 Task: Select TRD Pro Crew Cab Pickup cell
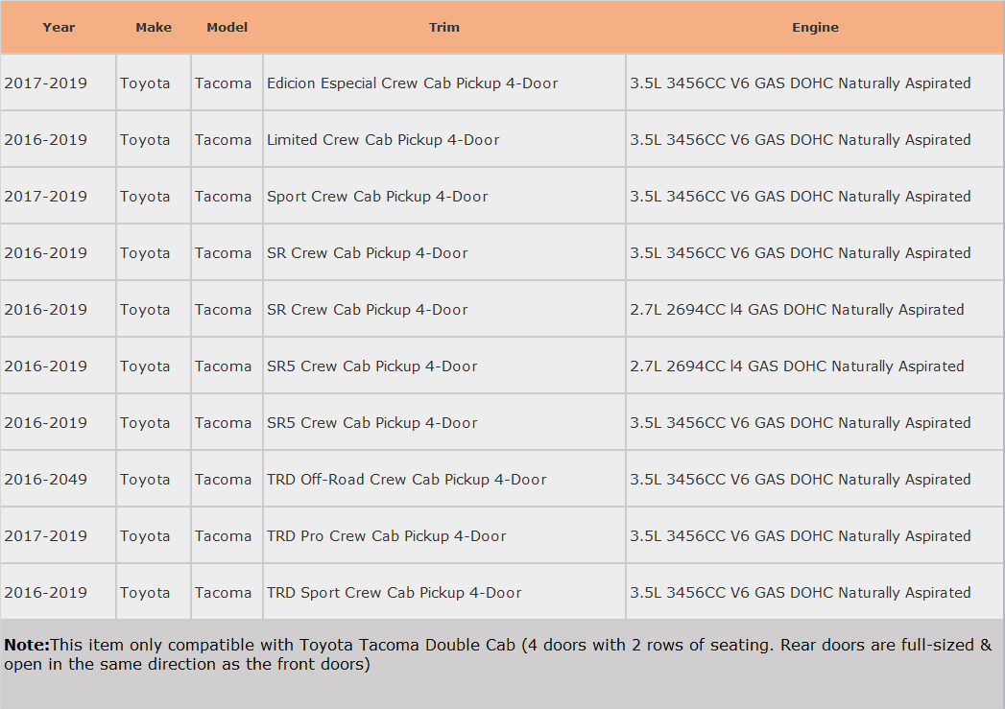(444, 535)
